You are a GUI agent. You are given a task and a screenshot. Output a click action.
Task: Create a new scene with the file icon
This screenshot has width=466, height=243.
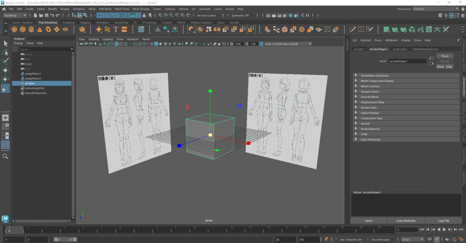(35, 15)
